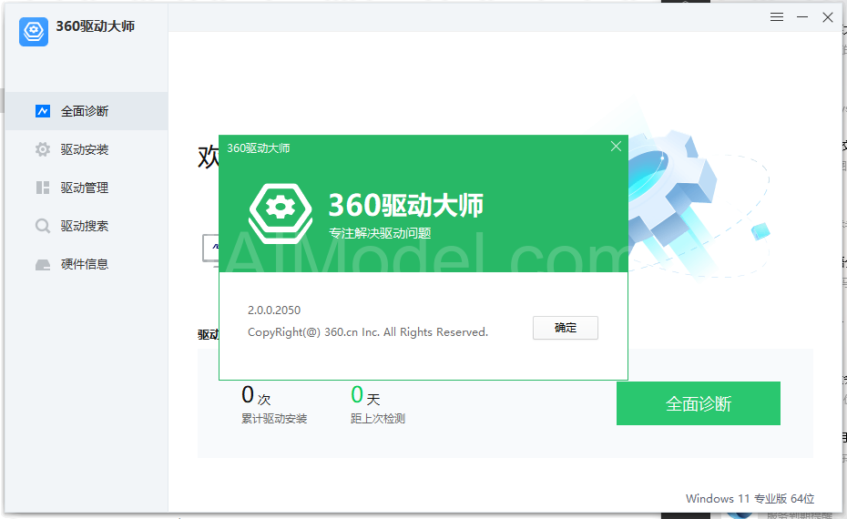
Task: Click the 0 次 install count
Action: [x=256, y=395]
